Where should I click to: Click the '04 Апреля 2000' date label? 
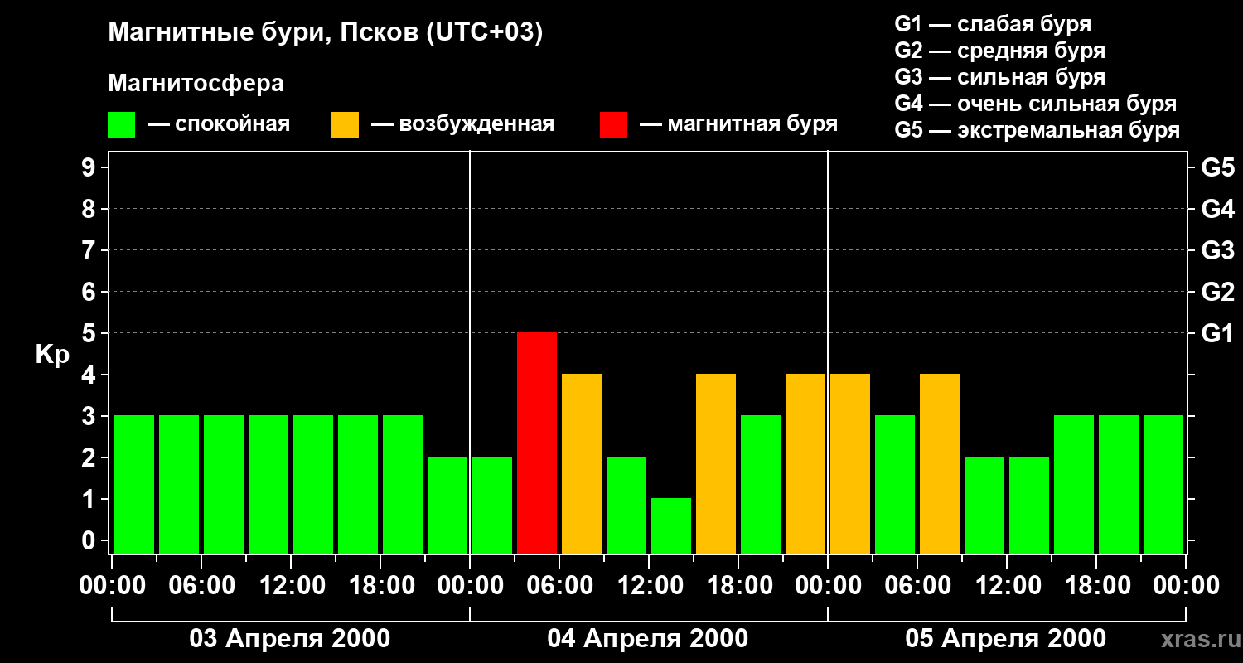648,639
